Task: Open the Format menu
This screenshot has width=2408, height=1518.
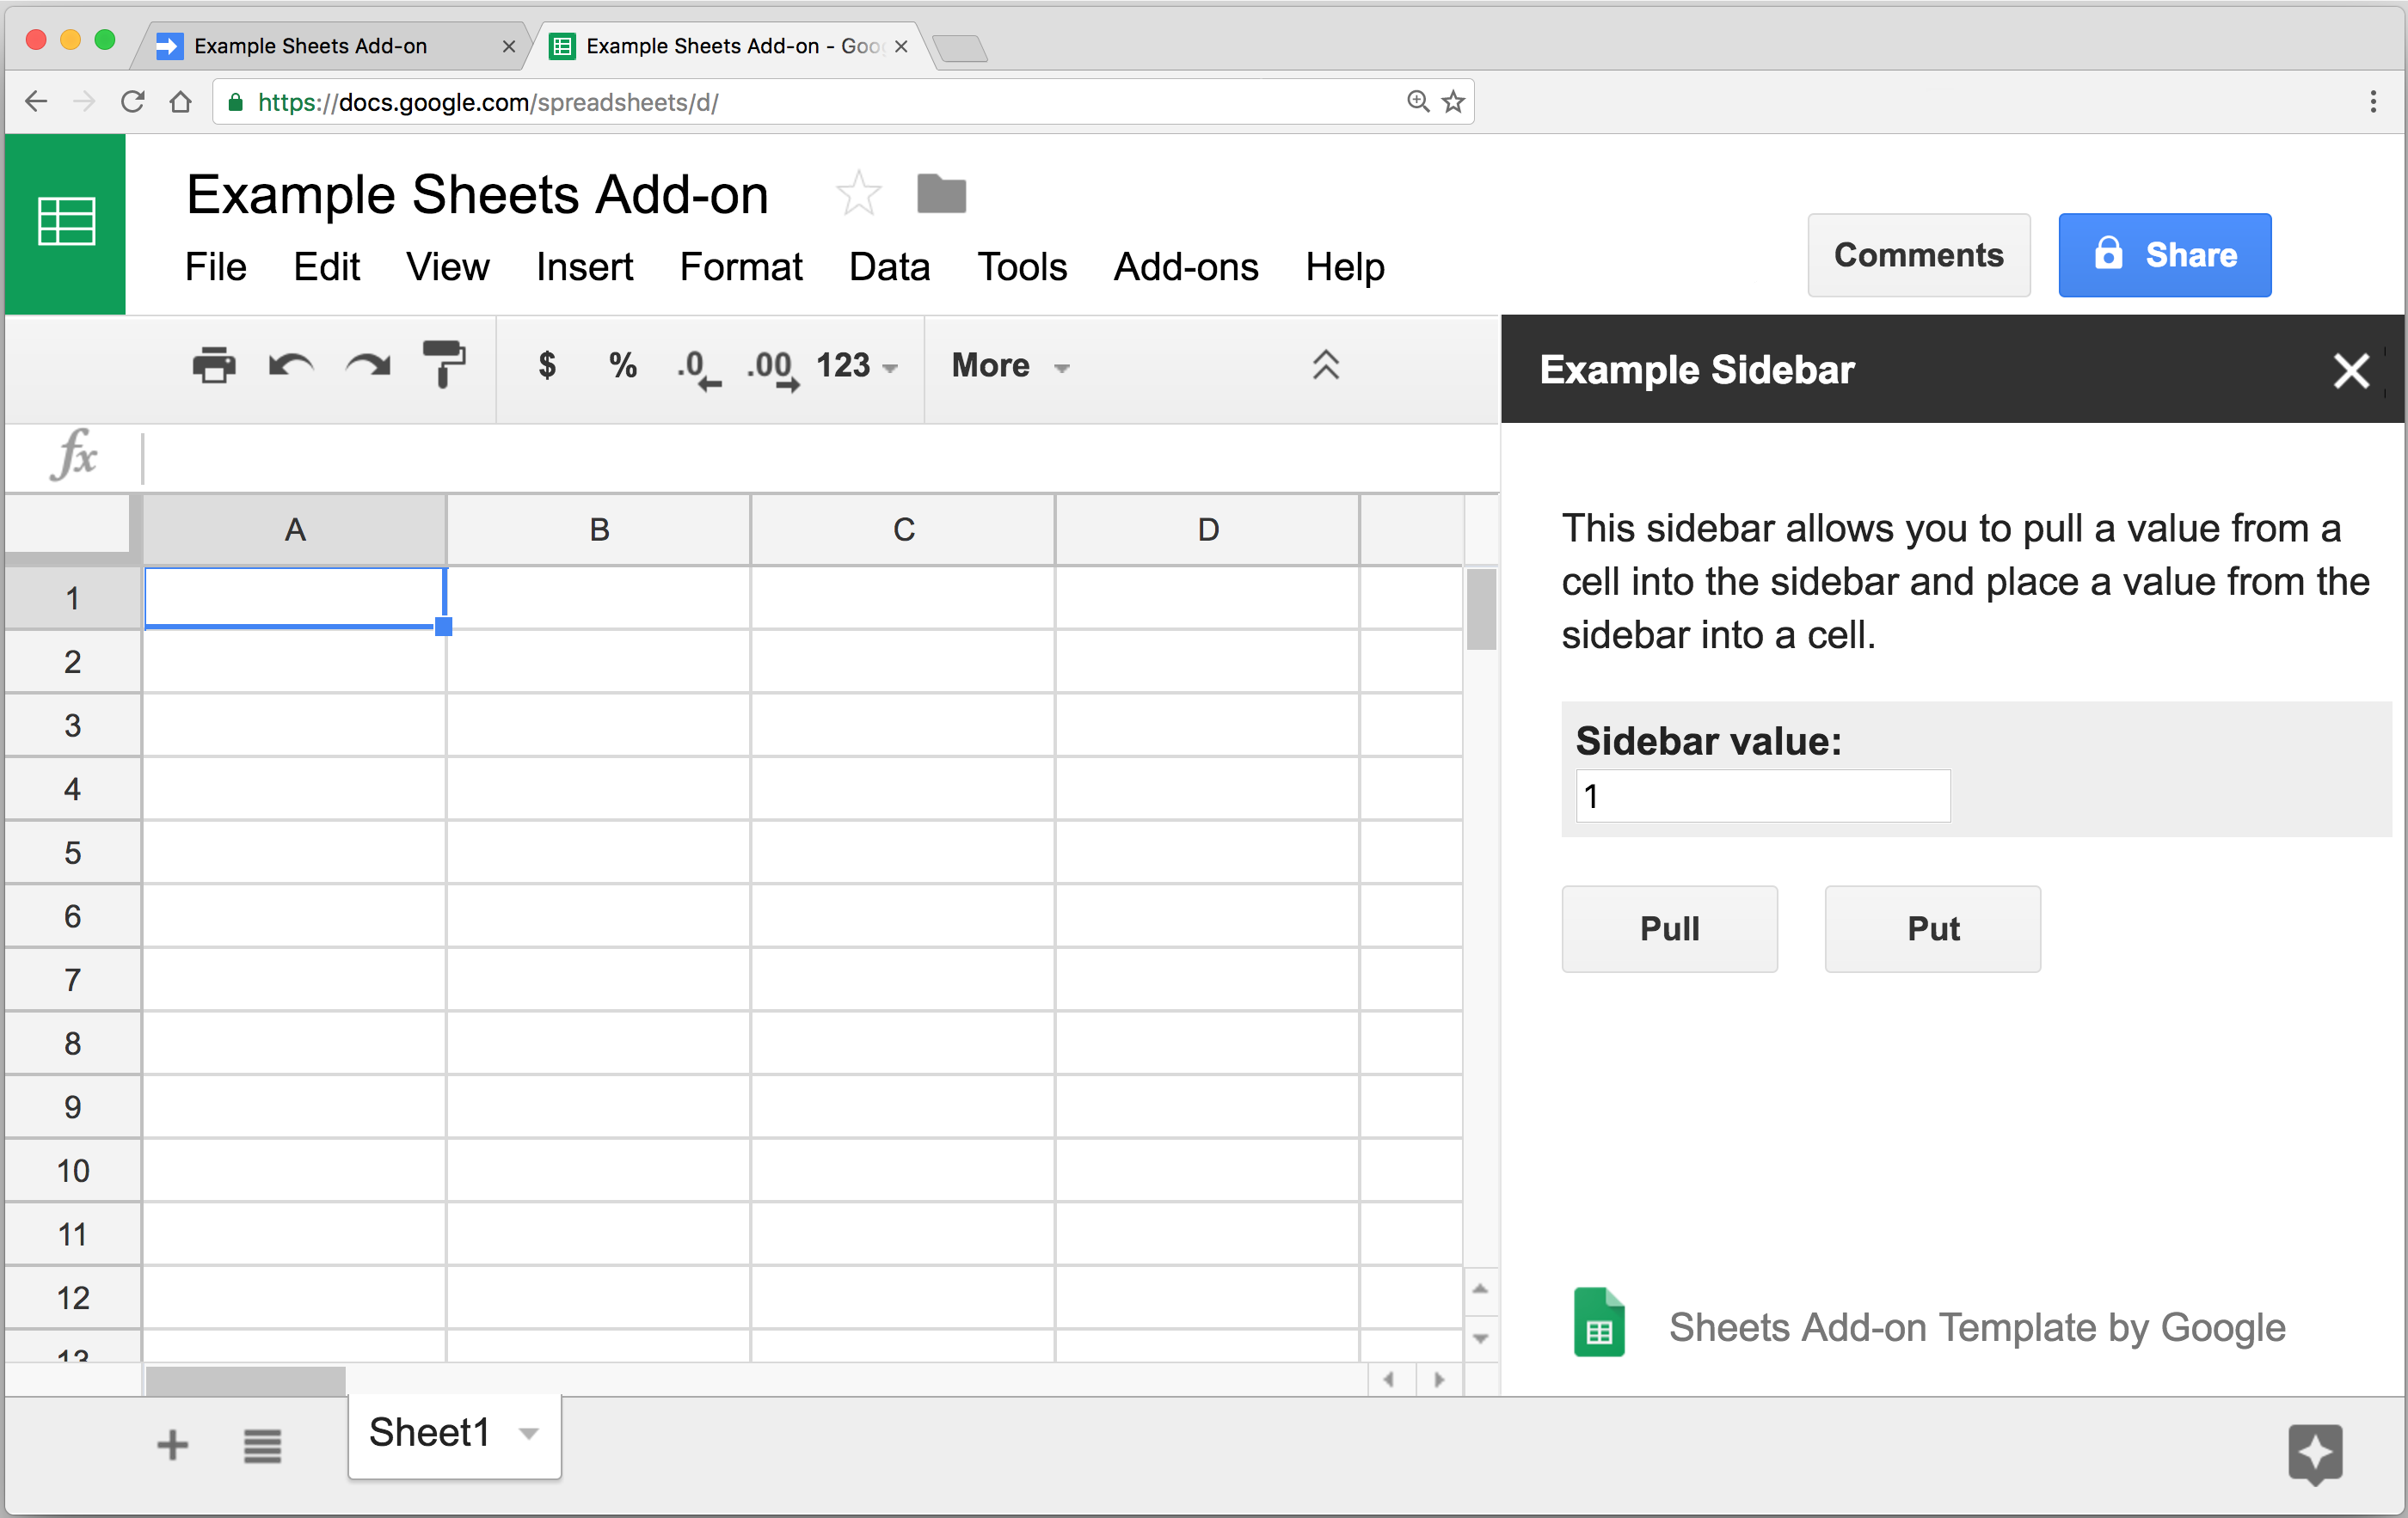Action: coord(740,269)
